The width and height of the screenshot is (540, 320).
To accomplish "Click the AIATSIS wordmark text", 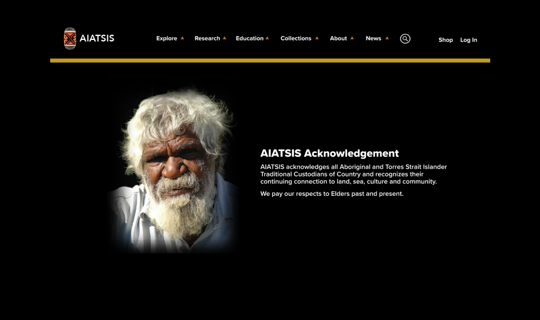I will (97, 39).
